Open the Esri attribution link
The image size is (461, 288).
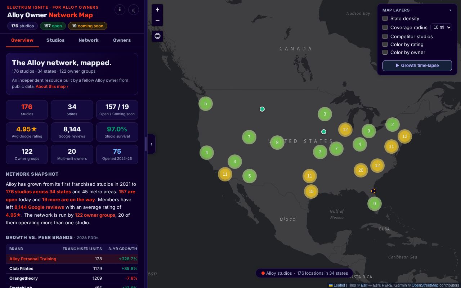364,285
